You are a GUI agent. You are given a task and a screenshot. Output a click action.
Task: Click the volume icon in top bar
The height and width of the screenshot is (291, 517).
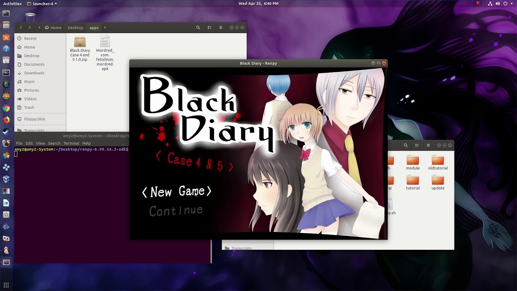click(498, 4)
